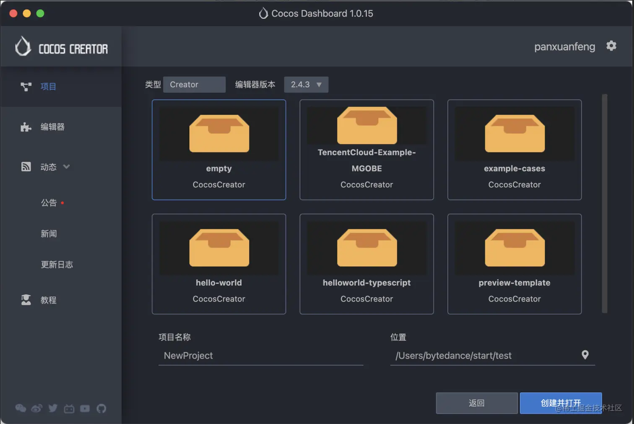Open the GitHub social icon

[x=101, y=408]
